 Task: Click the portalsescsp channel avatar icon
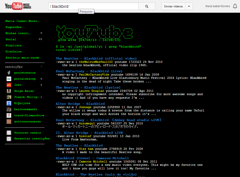click(x=9, y=79)
